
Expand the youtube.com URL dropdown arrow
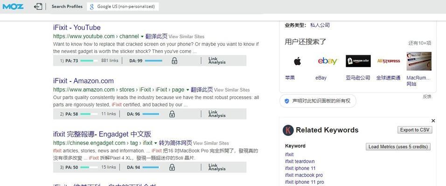tap(142, 37)
